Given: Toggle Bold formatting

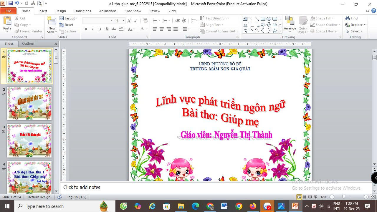Looking at the screenshot, I should click(86, 29).
